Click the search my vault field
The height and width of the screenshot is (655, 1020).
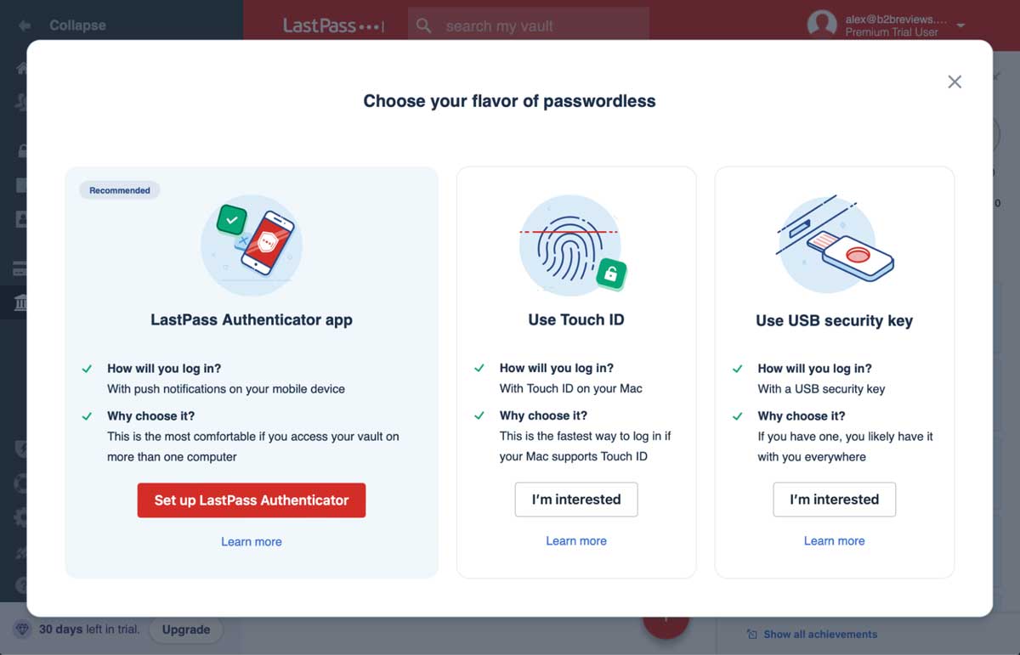coord(527,25)
